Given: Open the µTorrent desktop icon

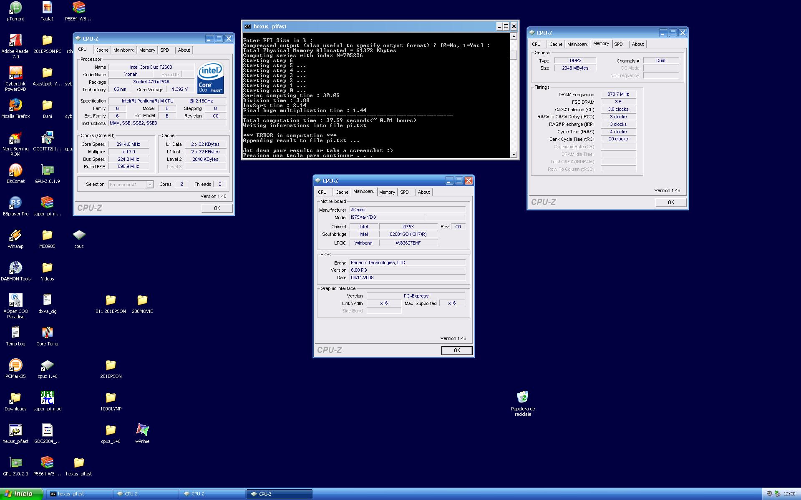Looking at the screenshot, I should click(15, 11).
